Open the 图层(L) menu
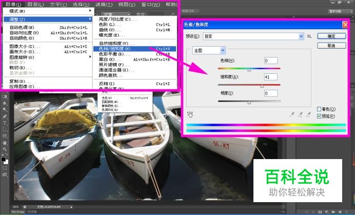This screenshot has width=355, height=215. (36, 4)
